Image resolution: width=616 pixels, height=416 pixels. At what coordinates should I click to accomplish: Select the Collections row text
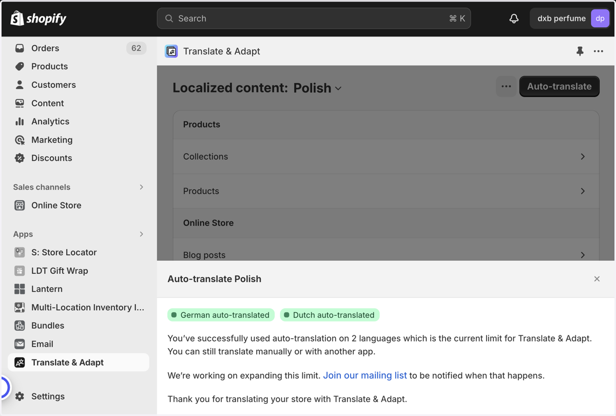pos(205,157)
